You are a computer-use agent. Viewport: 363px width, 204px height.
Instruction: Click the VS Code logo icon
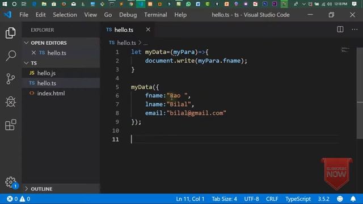point(7,15)
